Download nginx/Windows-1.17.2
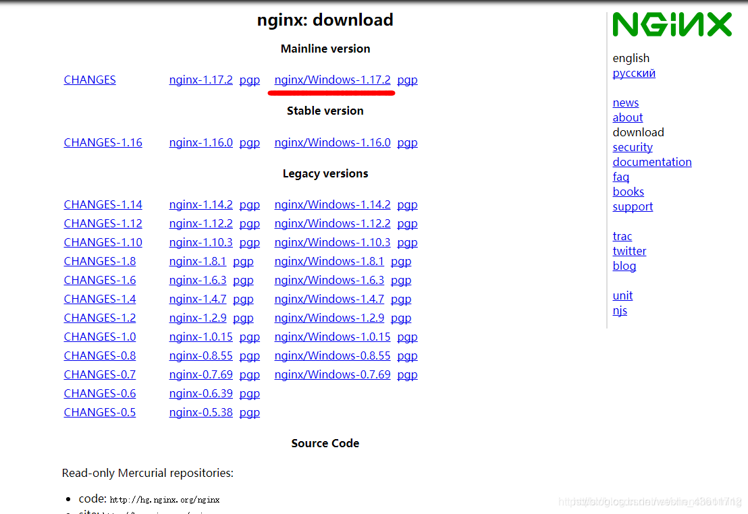The image size is (748, 514). click(333, 80)
